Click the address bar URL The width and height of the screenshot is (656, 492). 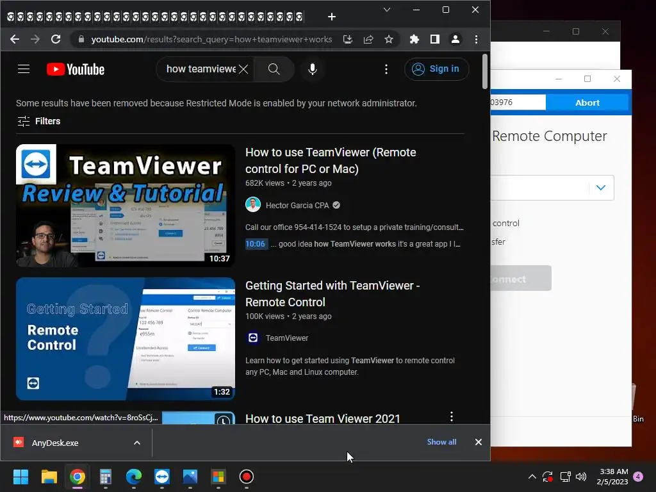point(211,39)
